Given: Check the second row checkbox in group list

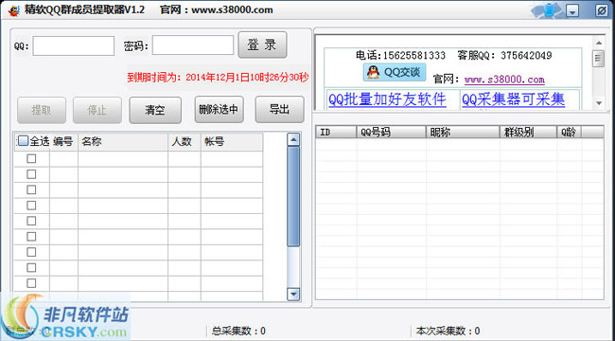Looking at the screenshot, I should click(31, 174).
